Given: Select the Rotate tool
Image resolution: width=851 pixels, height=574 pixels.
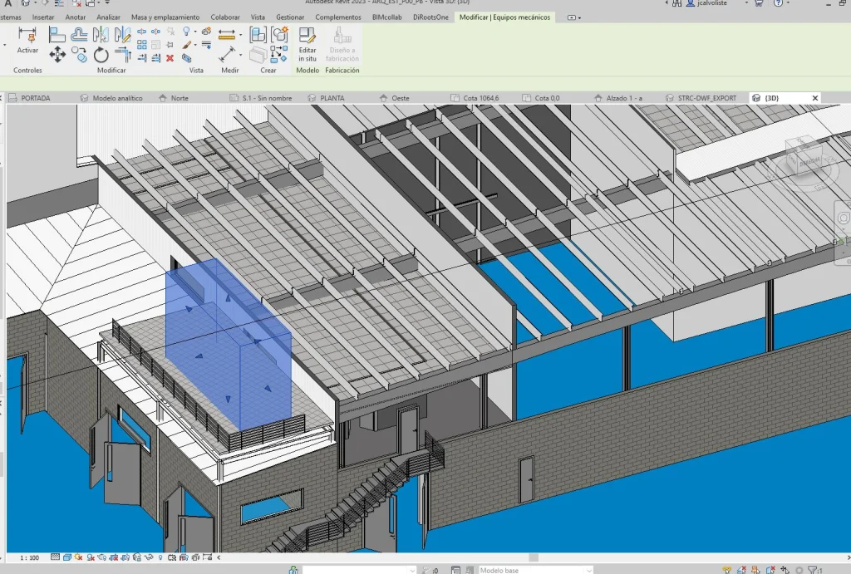Looking at the screenshot, I should [101, 55].
